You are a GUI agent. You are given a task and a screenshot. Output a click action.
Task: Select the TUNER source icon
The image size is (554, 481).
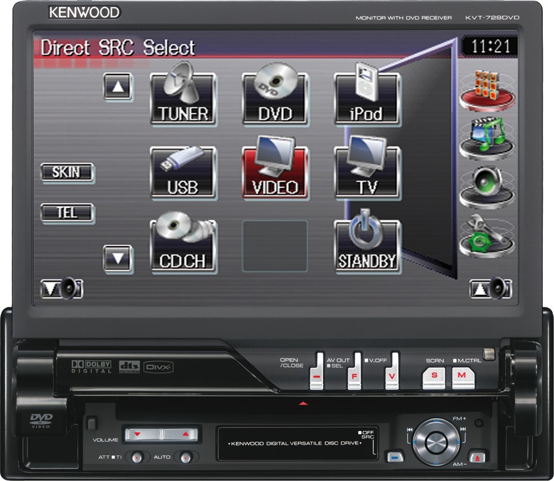183,95
